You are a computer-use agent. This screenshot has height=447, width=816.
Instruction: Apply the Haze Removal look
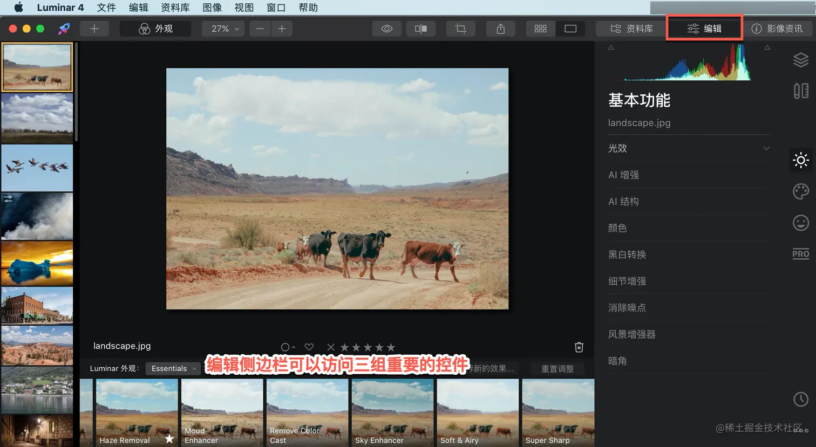click(x=137, y=412)
